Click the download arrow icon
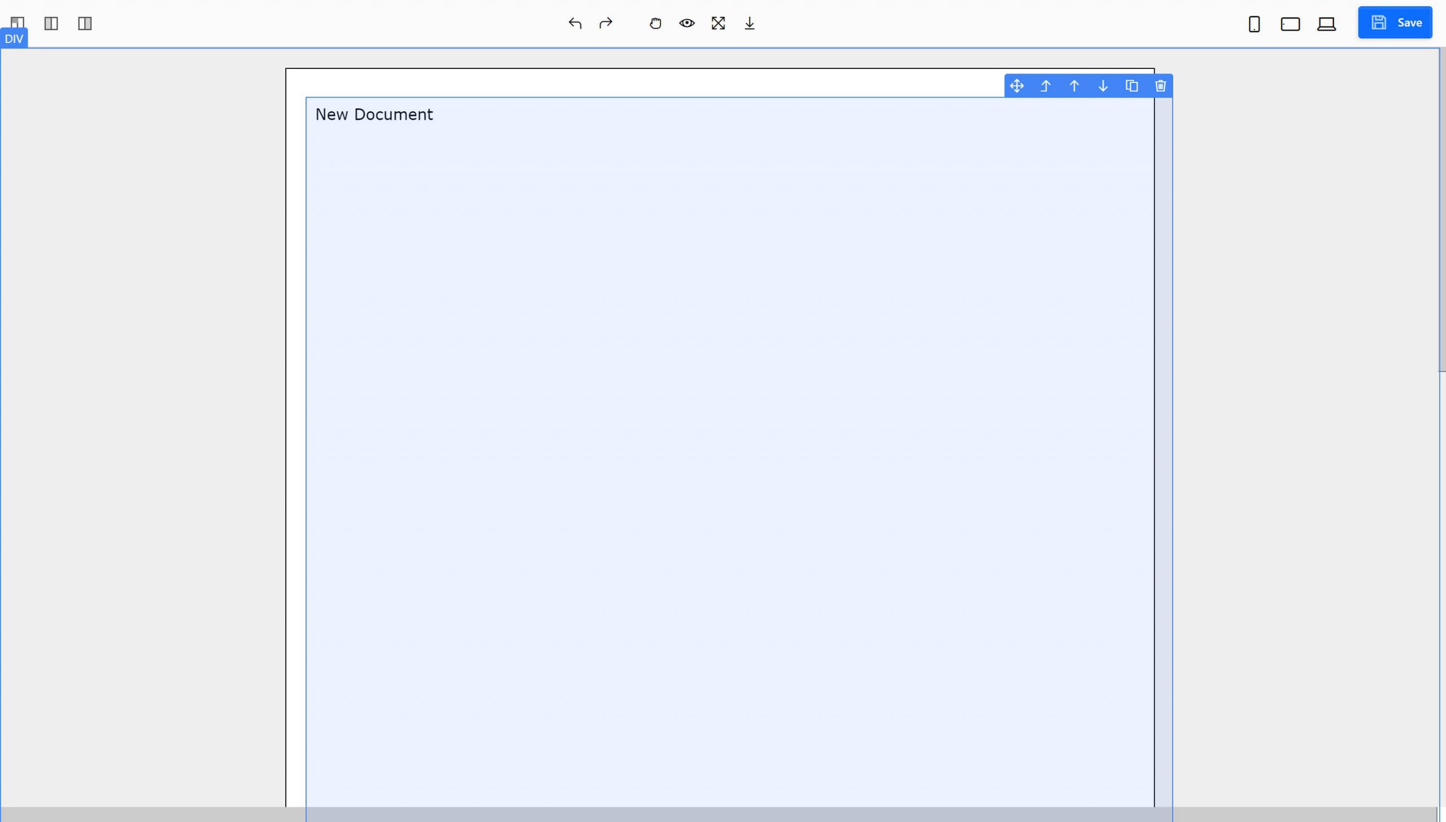The width and height of the screenshot is (1446, 822). (750, 23)
